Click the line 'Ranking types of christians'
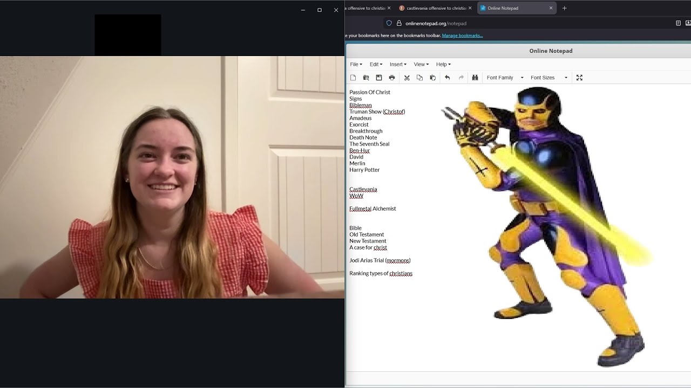This screenshot has width=691, height=388. (381, 273)
